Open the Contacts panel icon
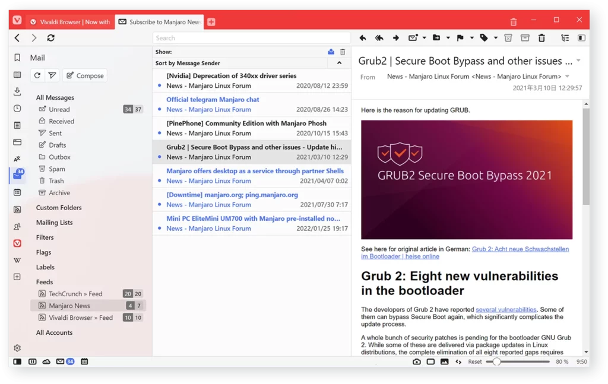608x384 pixels. (x=17, y=227)
